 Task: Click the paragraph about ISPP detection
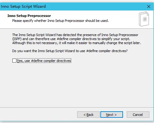pyautogui.click(x=77, y=39)
